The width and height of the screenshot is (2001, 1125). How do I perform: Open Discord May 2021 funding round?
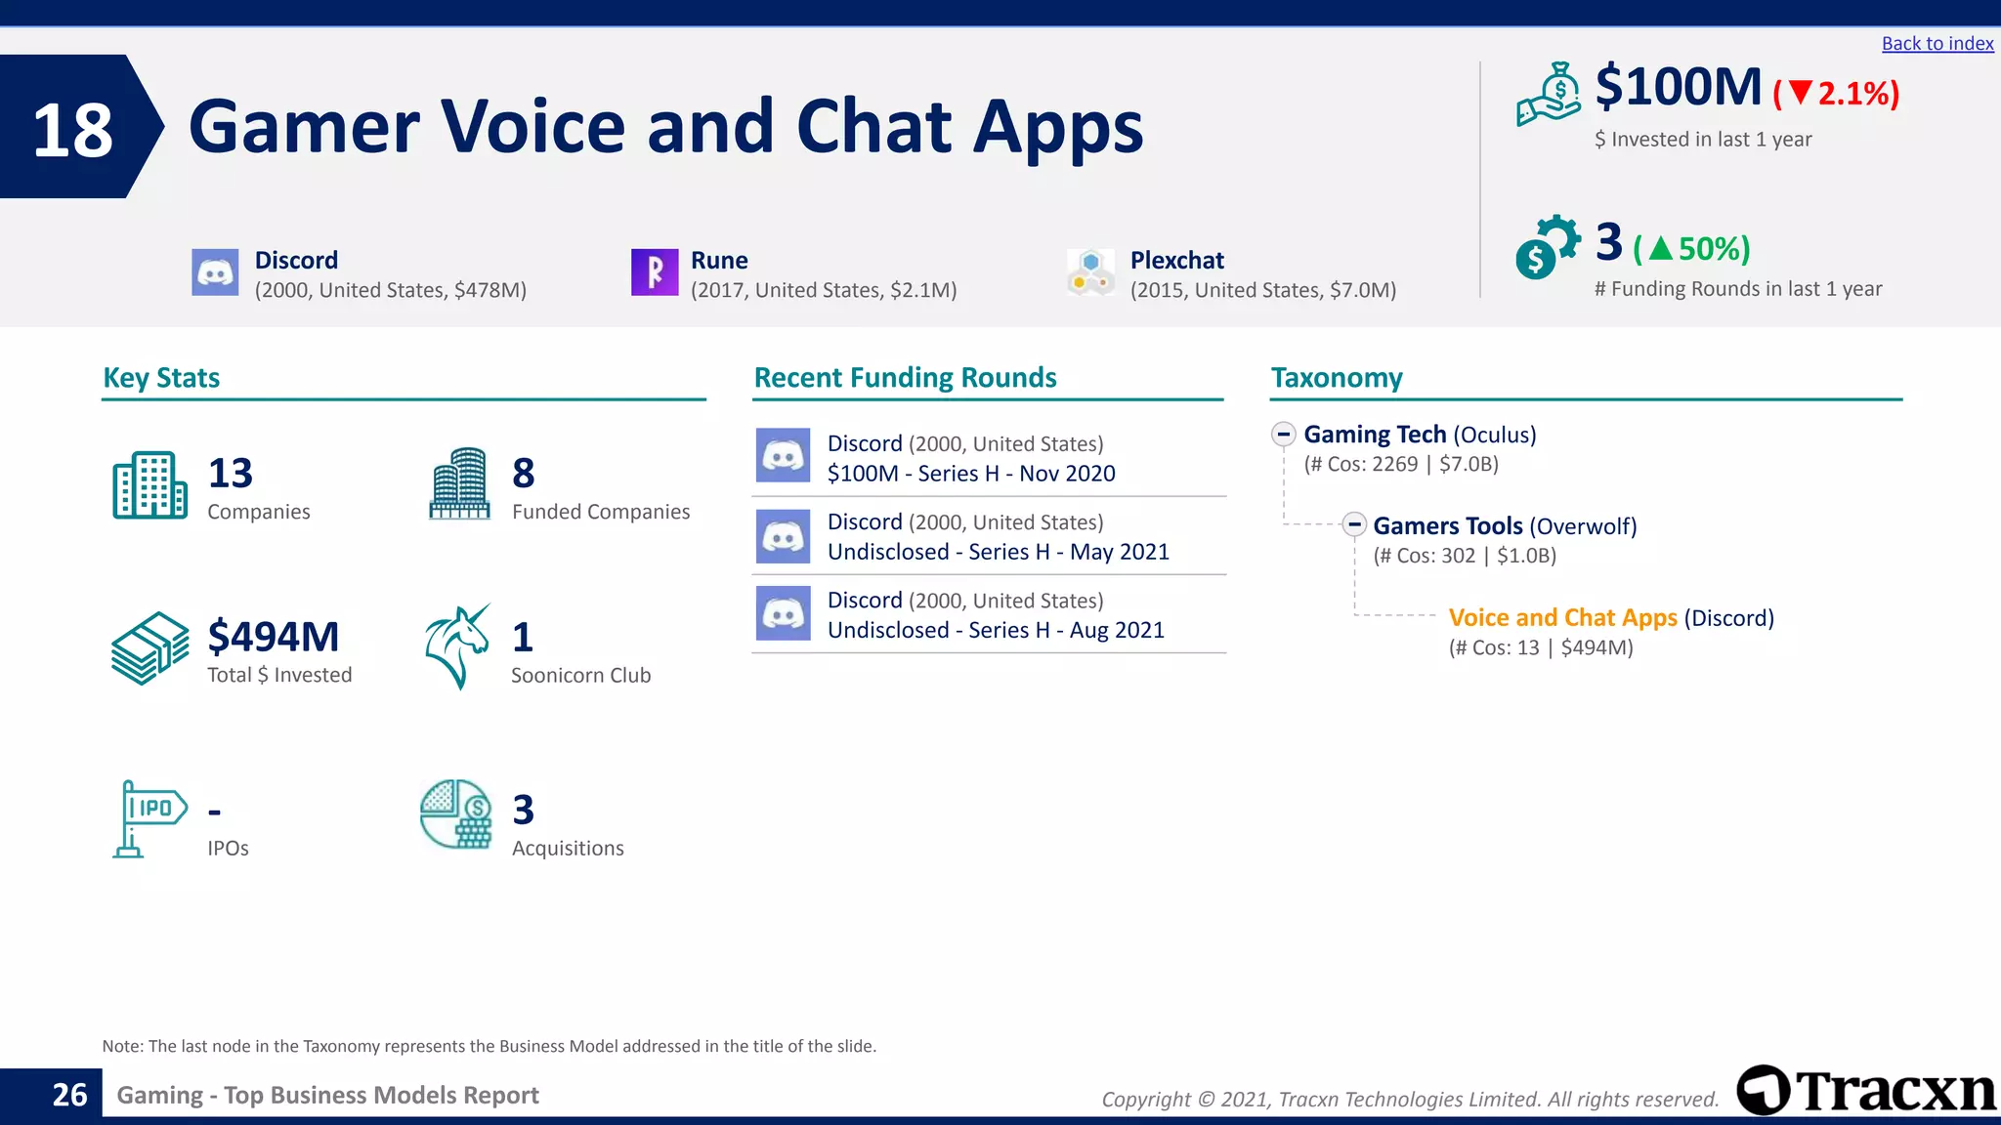click(997, 551)
